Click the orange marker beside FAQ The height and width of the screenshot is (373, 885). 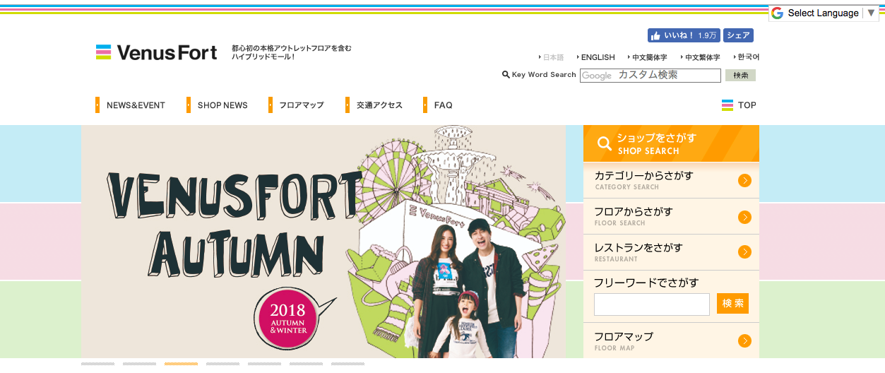click(x=425, y=105)
